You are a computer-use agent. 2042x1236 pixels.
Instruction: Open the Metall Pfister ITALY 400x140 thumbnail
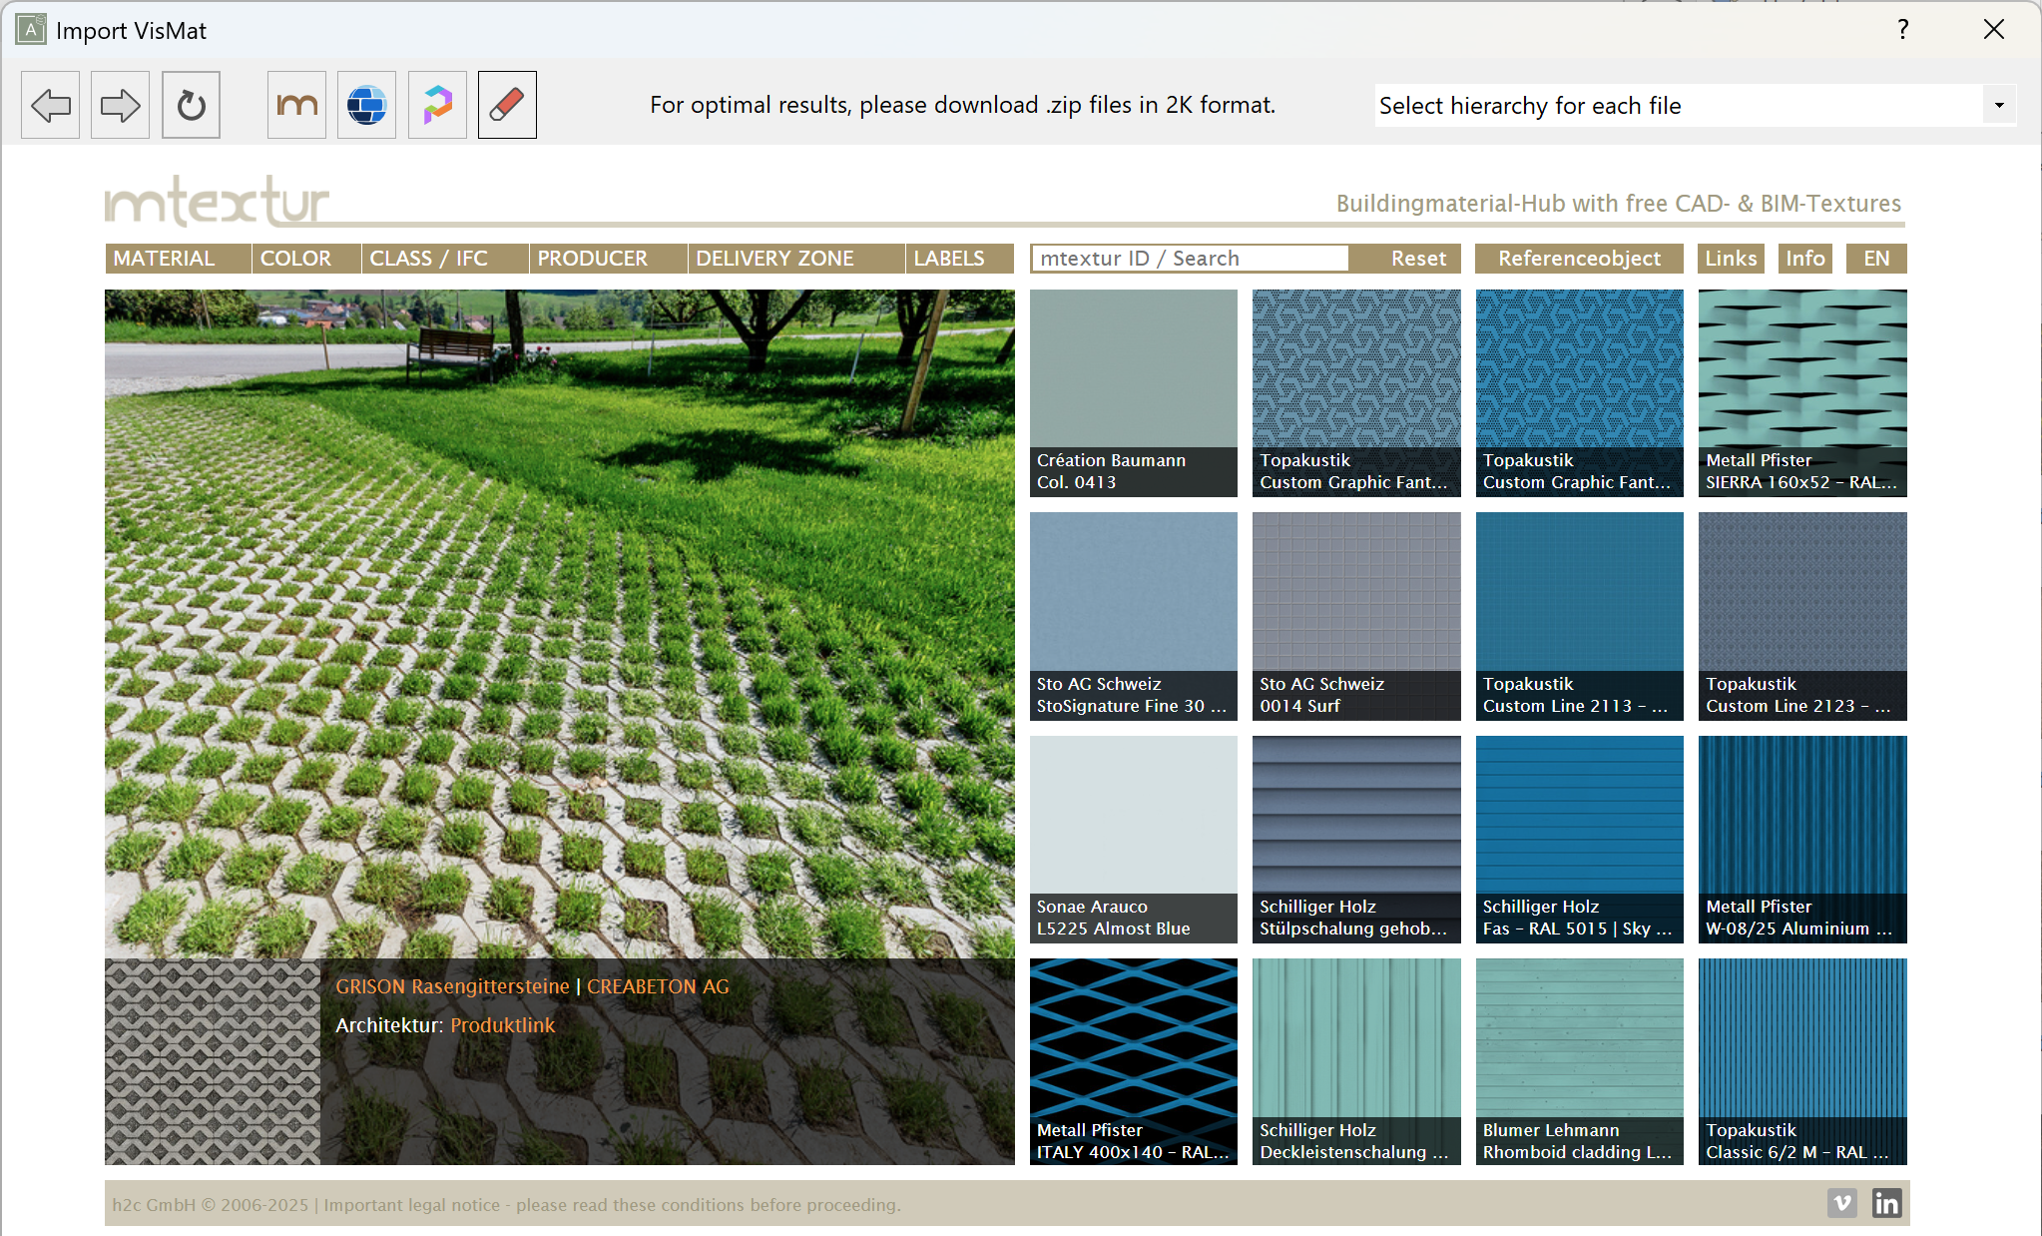[x=1133, y=1061]
